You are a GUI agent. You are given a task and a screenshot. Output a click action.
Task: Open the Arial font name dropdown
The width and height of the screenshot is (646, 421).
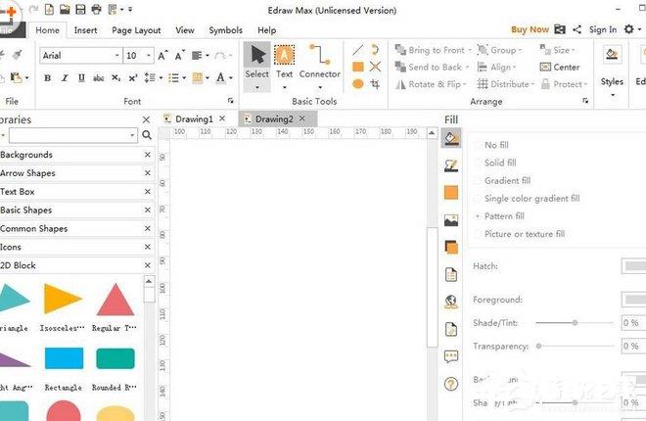click(117, 56)
